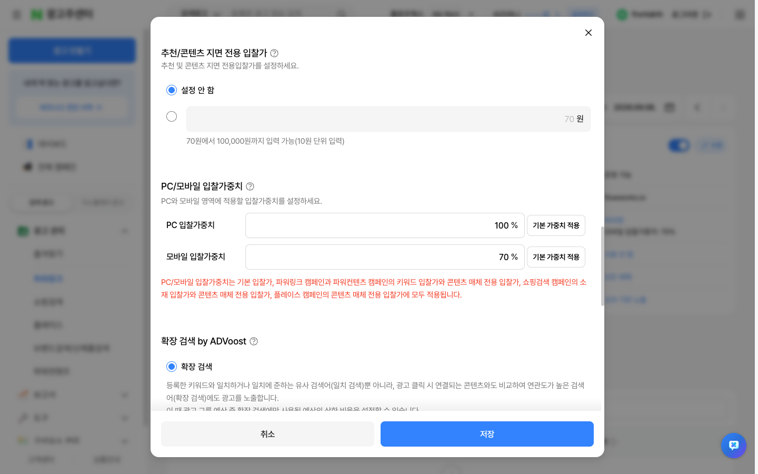Open help for PC/모바일 입찰가중치
Screen dimensions: 758x474
point(250,186)
